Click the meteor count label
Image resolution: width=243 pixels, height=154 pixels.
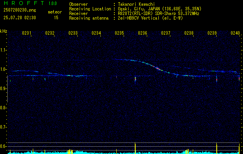click(55, 12)
